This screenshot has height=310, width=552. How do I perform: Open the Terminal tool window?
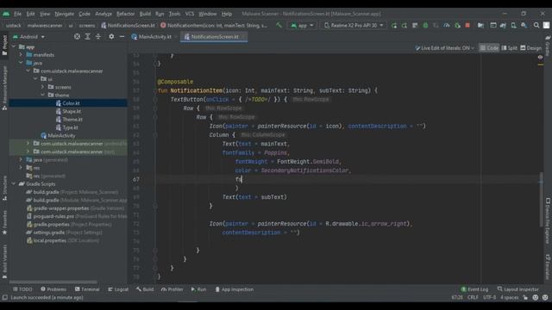(x=87, y=289)
